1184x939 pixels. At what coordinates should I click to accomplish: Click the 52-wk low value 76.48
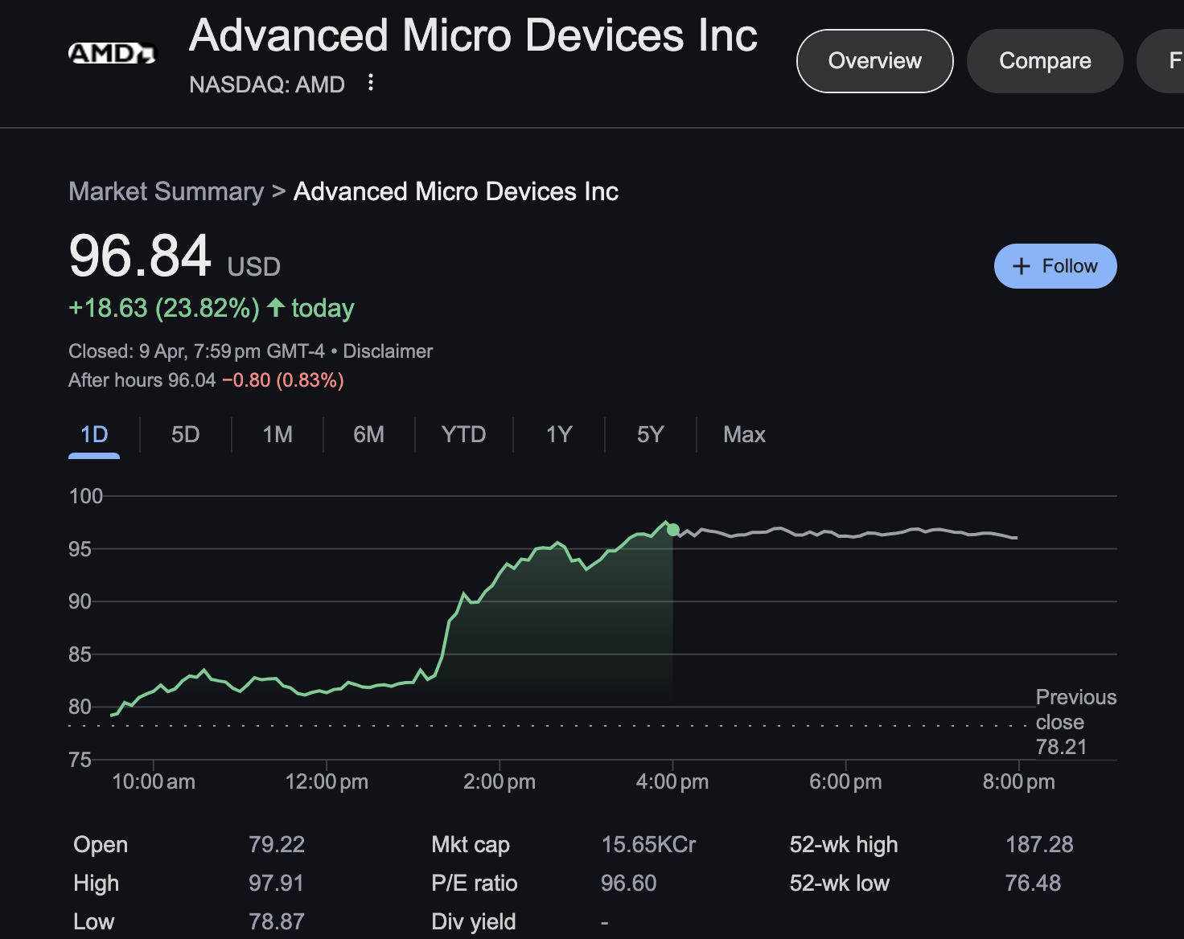pyautogui.click(x=1033, y=884)
